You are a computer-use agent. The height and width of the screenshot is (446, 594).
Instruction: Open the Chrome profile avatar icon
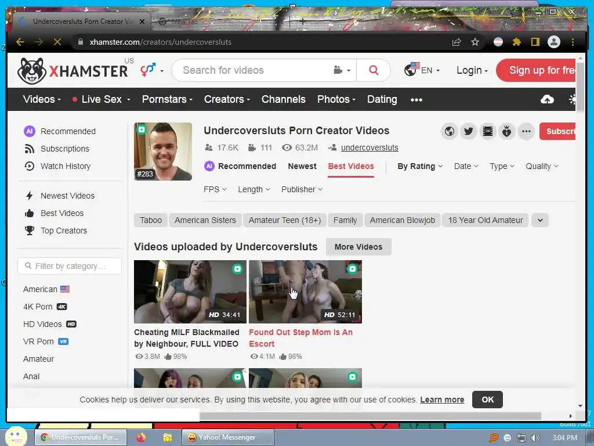click(554, 42)
